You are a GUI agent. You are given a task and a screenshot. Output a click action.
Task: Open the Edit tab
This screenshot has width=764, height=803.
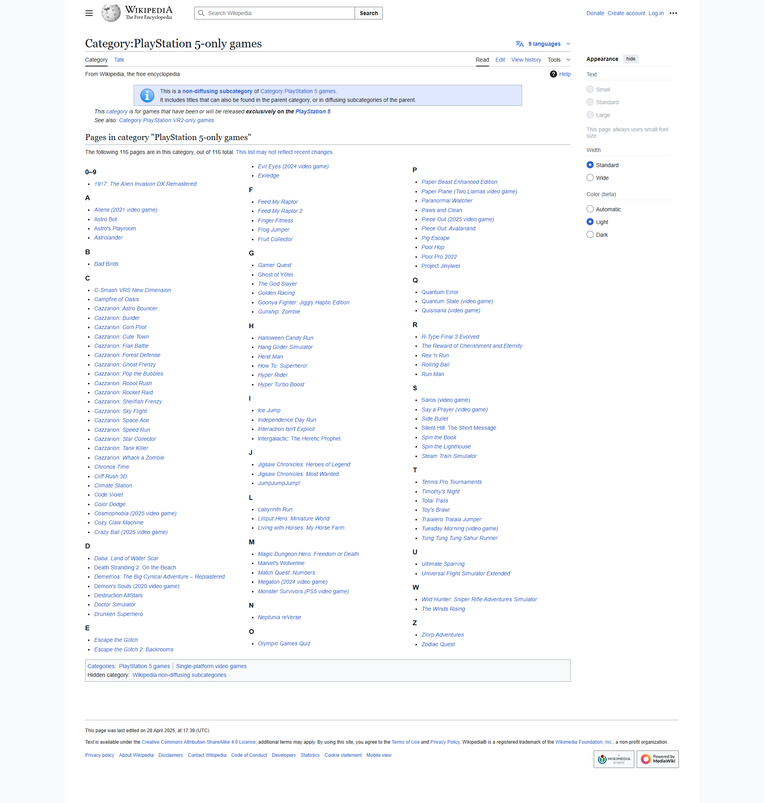[x=500, y=60]
